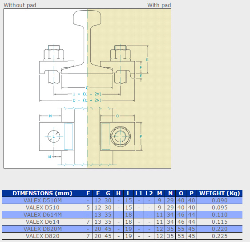250x242 pixels.
Task: Click the VALEX D820M row label
Action: coord(43,229)
